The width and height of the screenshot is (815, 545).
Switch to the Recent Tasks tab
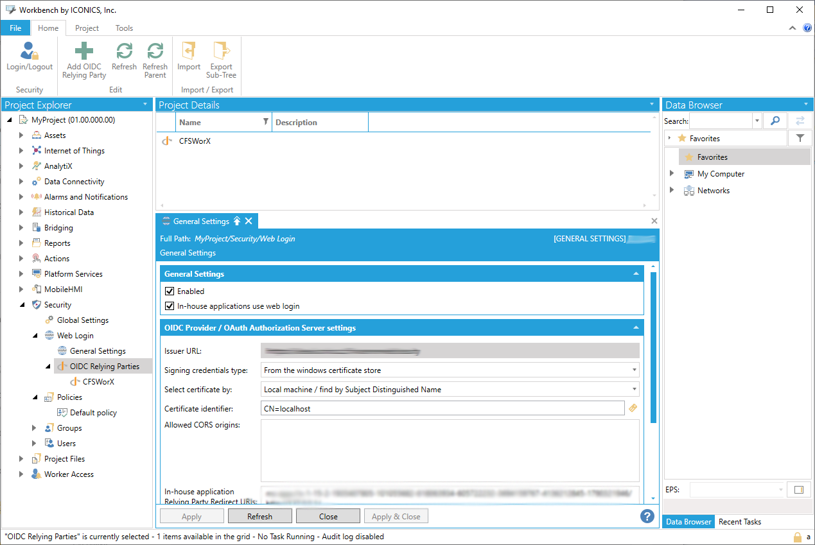(740, 522)
